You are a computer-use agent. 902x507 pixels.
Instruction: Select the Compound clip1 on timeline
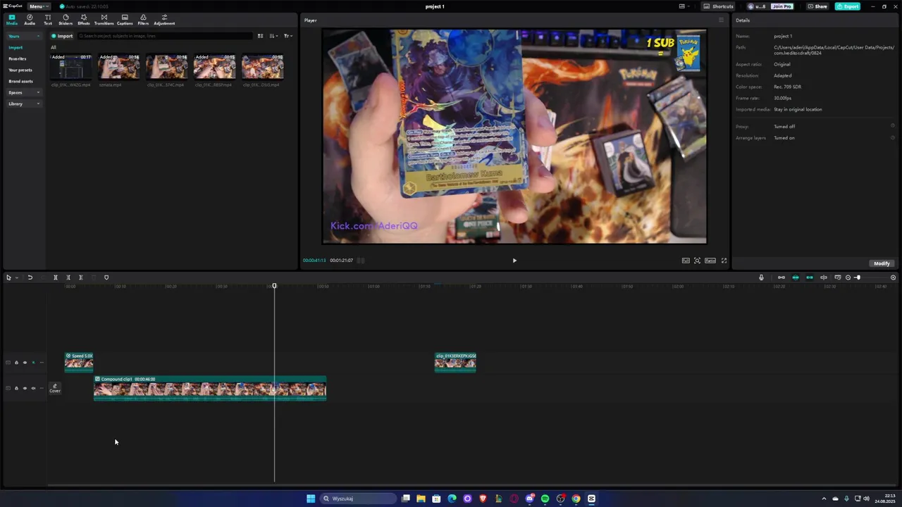click(x=210, y=388)
